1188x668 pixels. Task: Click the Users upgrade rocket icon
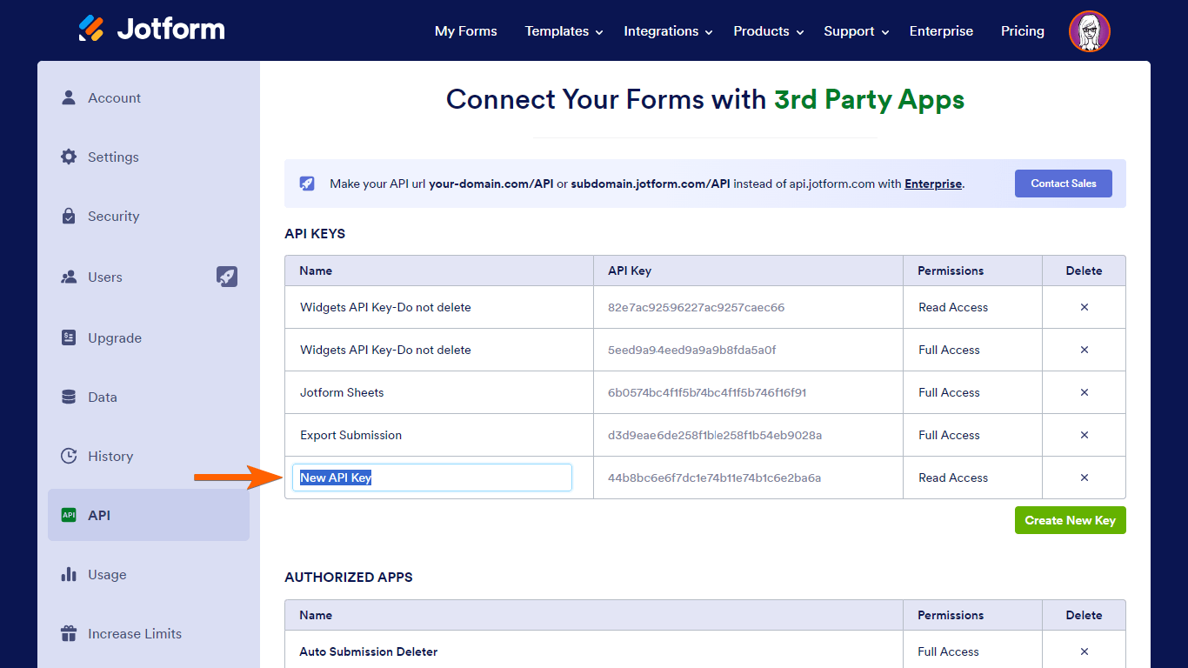(x=227, y=277)
